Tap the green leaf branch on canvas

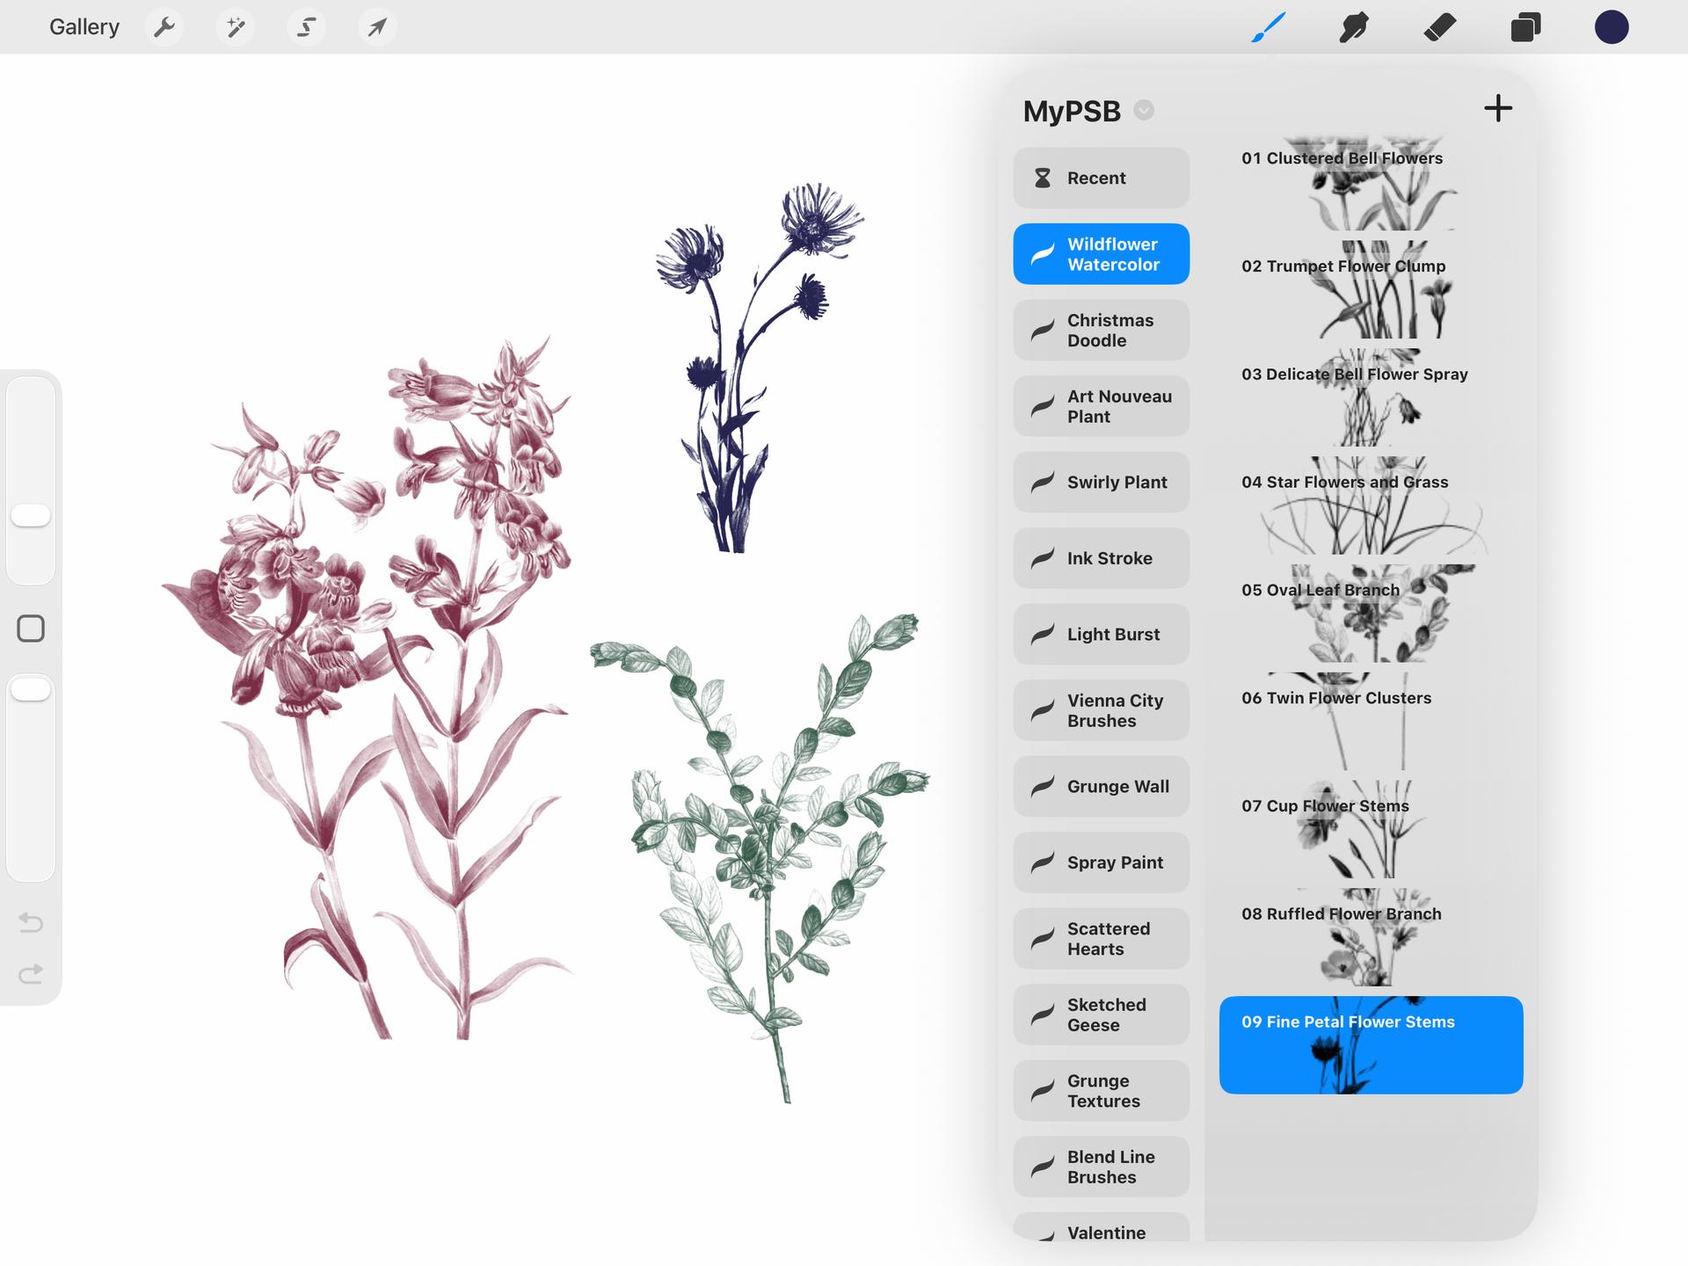tap(760, 857)
